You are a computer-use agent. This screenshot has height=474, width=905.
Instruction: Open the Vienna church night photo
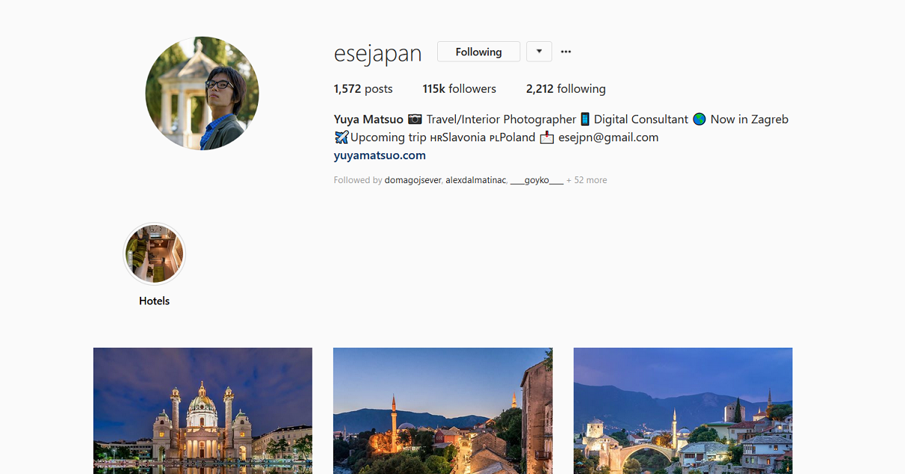pos(203,410)
